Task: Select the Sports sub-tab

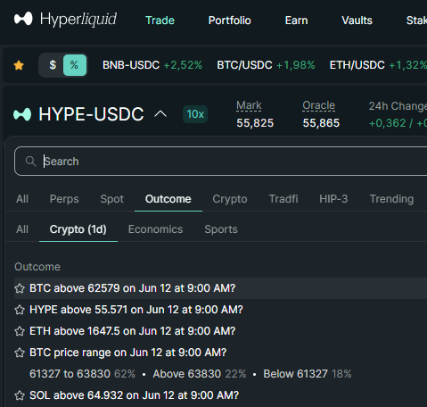Action: pyautogui.click(x=221, y=229)
